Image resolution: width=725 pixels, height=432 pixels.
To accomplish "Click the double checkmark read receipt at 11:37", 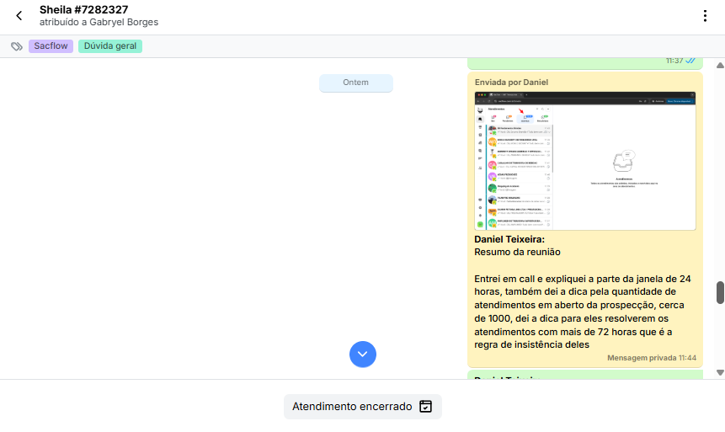I will (x=690, y=61).
